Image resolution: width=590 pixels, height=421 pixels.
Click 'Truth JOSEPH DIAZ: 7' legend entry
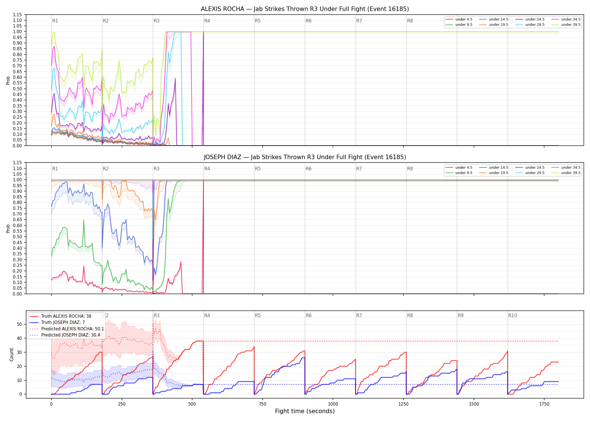click(x=57, y=322)
